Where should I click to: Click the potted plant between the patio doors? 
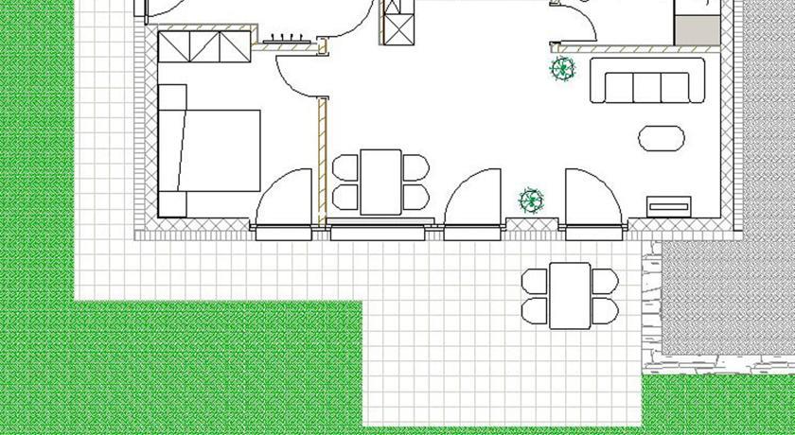531,200
